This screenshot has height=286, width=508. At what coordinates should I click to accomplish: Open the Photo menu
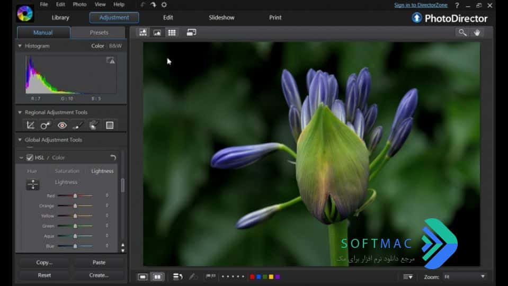click(79, 5)
